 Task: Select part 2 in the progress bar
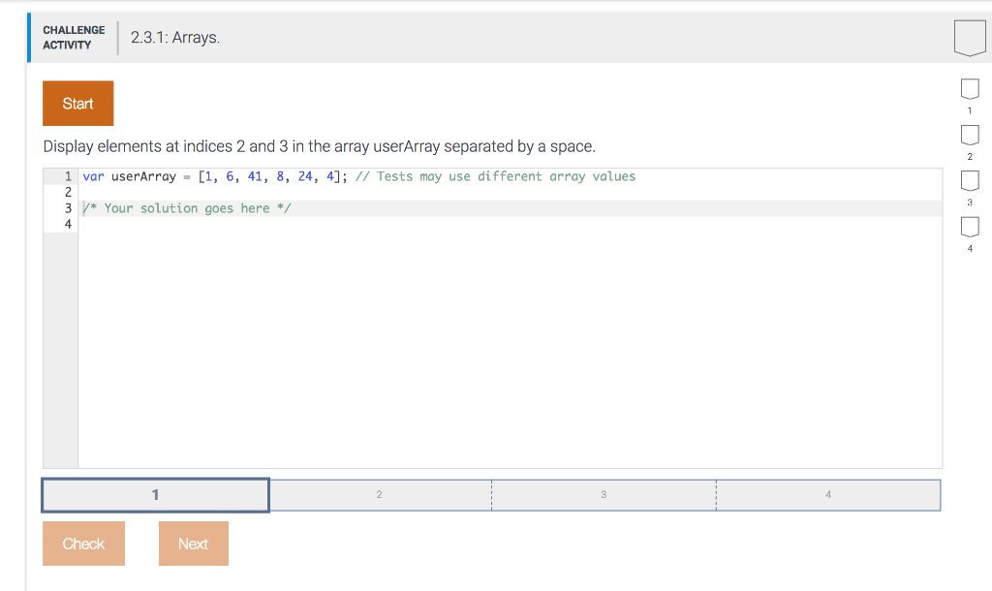[379, 495]
